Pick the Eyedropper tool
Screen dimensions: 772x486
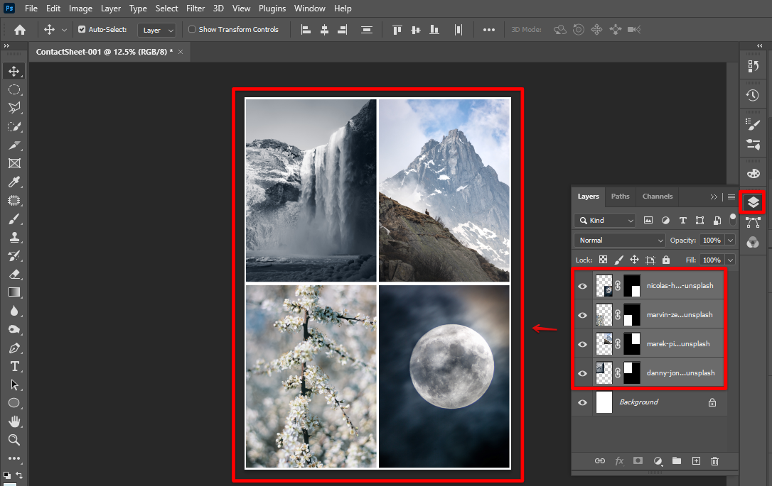14,182
